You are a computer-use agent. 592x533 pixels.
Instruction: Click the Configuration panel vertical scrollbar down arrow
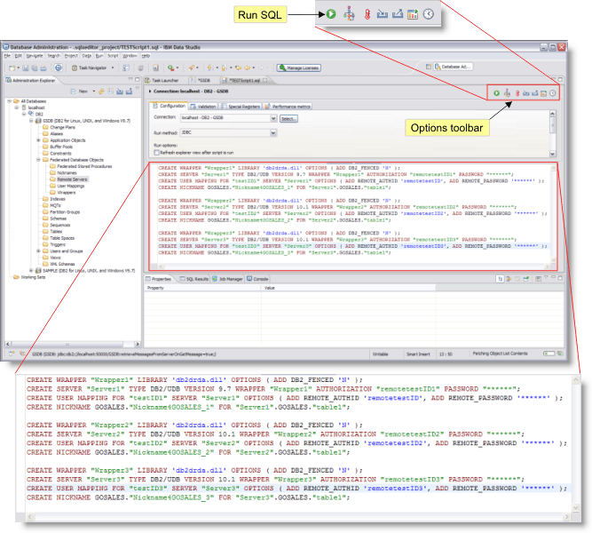pos(552,154)
